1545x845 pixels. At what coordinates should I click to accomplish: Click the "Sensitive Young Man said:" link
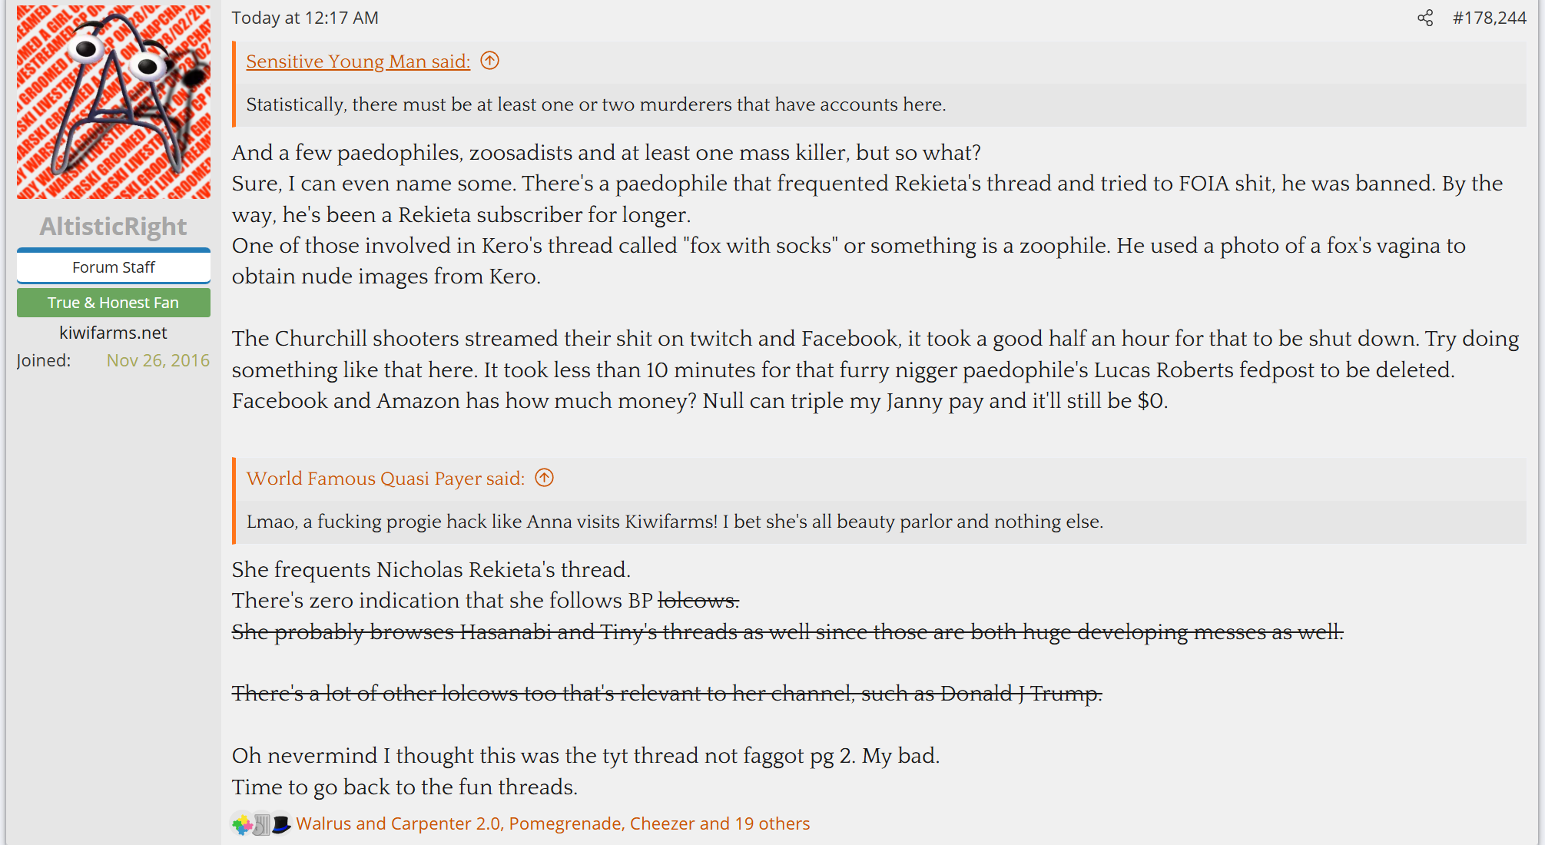(358, 61)
